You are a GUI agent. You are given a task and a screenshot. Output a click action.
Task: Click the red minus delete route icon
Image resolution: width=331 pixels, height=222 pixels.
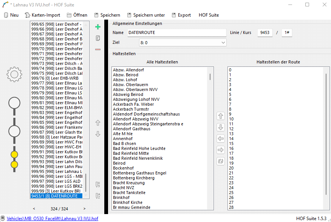point(98,49)
